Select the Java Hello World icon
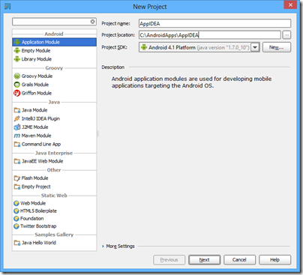Viewport: 303px width, 275px height. [17, 243]
